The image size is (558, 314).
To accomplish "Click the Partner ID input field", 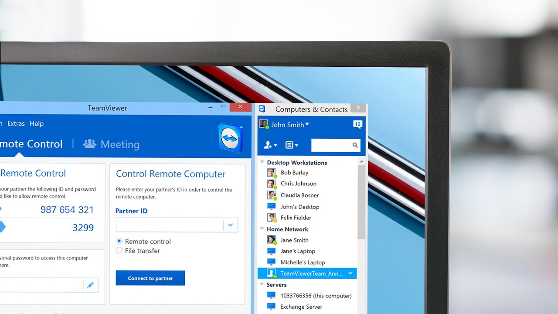I will [x=170, y=225].
